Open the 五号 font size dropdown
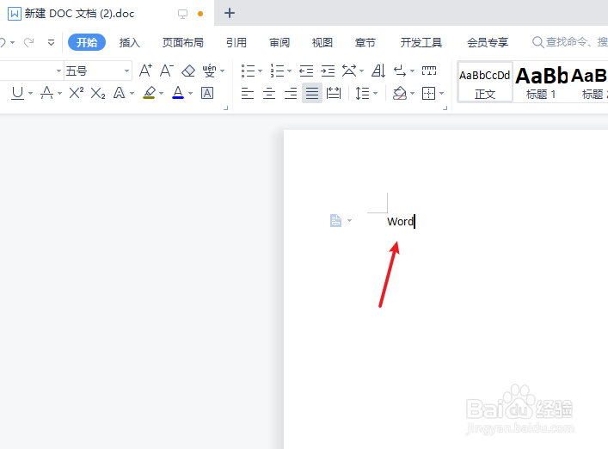Viewport: 608px width, 449px height. (126, 71)
